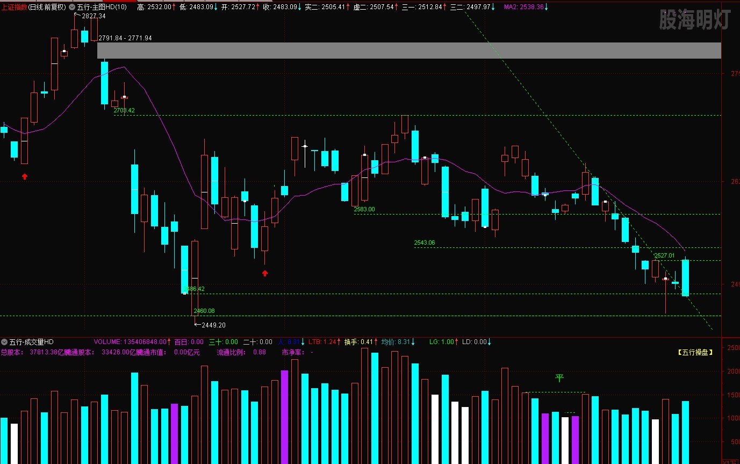Click the 高: 2532.00 high value
The image size is (740, 464).
pyautogui.click(x=156, y=7)
